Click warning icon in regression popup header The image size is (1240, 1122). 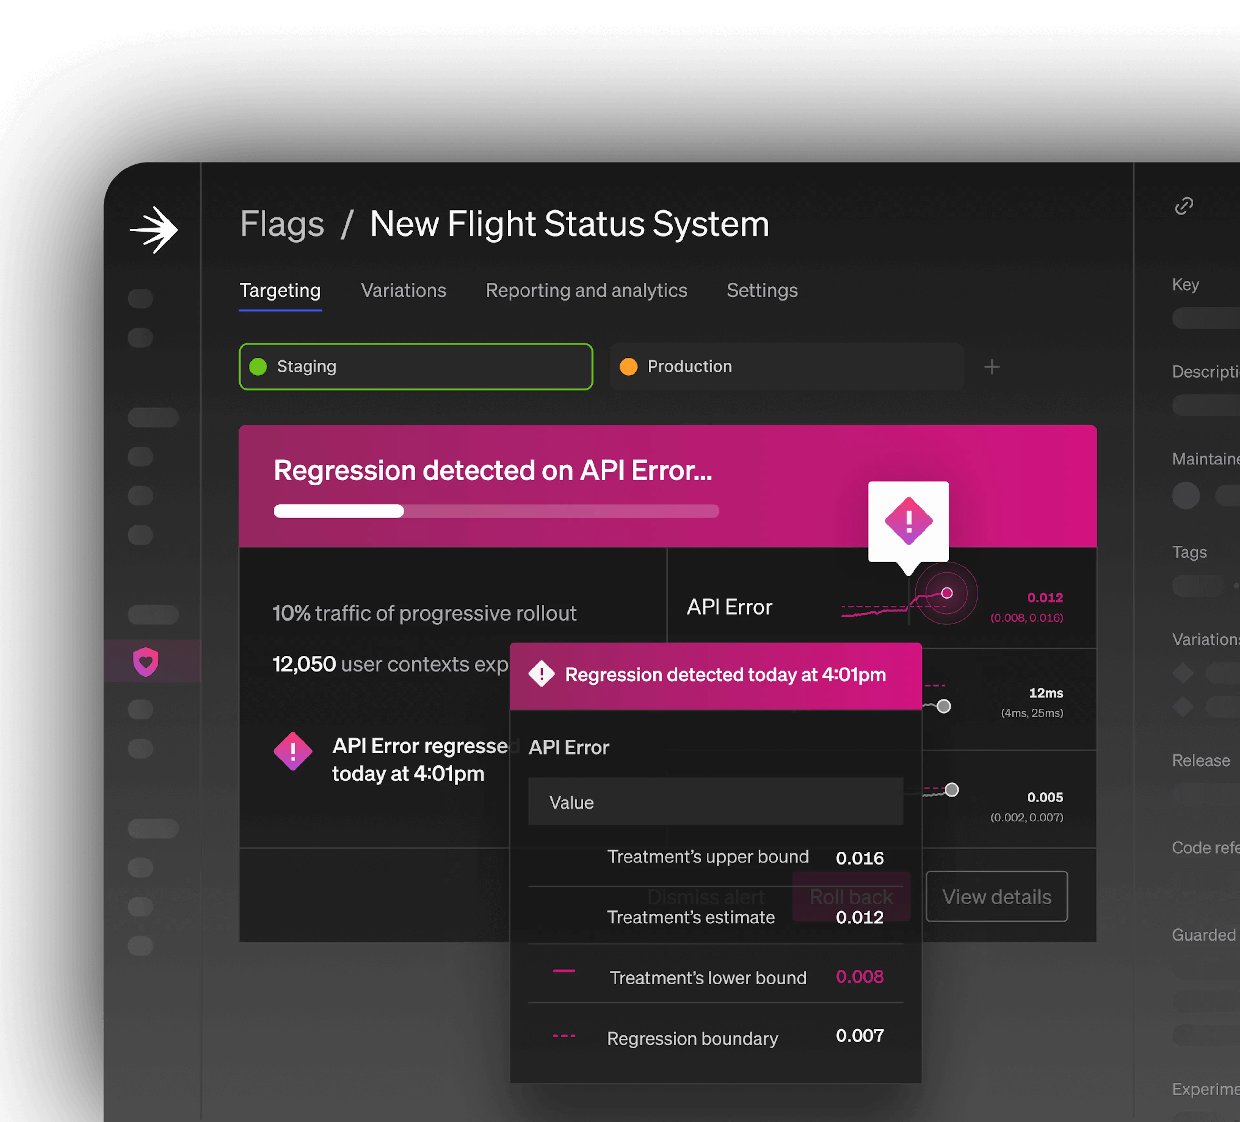tap(541, 674)
